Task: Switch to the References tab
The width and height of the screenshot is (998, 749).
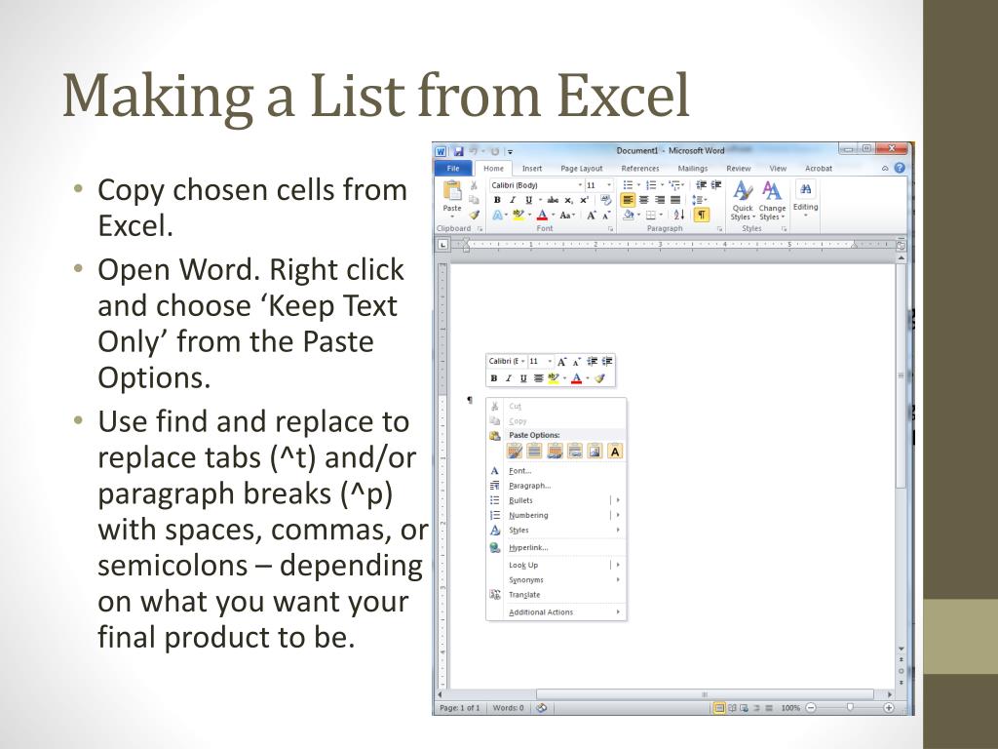Action: point(639,169)
